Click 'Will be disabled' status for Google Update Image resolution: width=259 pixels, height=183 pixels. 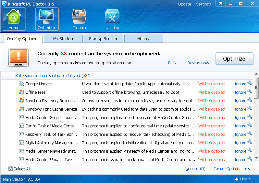coord(212,84)
